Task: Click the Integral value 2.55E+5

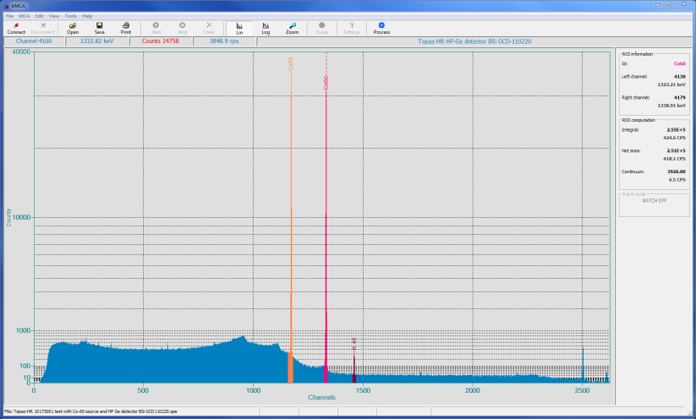Action: point(676,130)
